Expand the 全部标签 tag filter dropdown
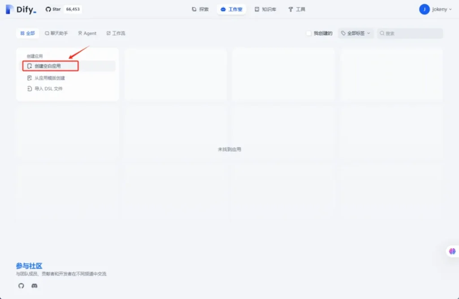The image size is (459, 299). (356, 33)
